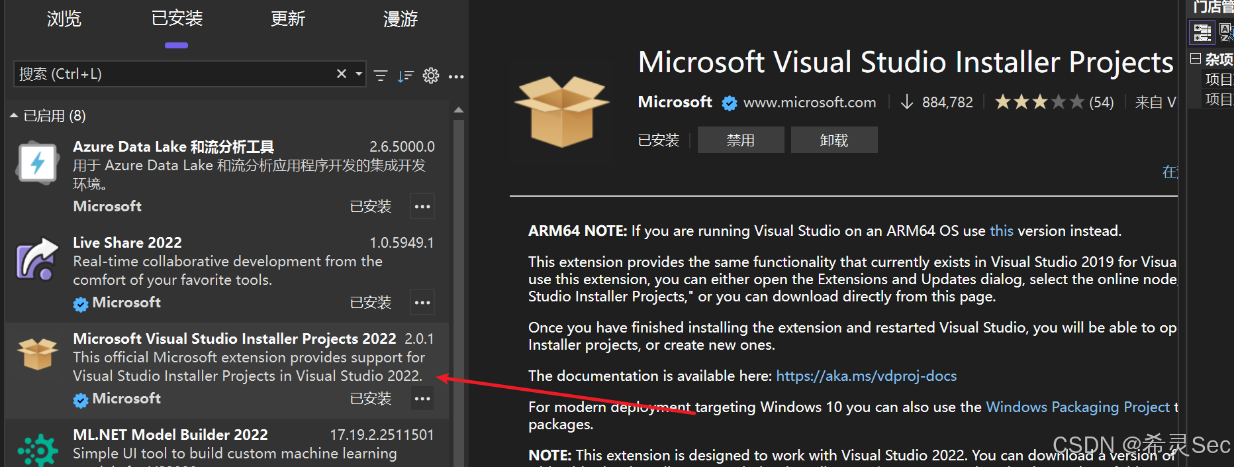
Task: Open the search history dropdown arrow
Action: point(359,74)
